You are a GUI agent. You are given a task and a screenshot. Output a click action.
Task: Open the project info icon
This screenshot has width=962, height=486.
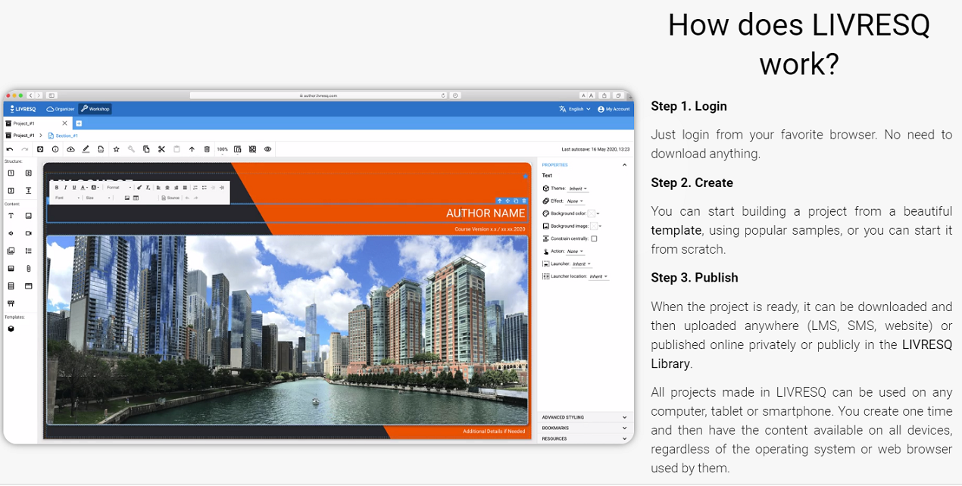pos(55,149)
